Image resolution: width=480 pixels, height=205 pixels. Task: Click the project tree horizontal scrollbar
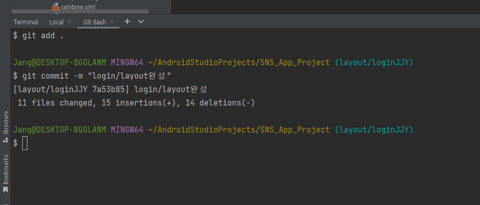point(80,11)
